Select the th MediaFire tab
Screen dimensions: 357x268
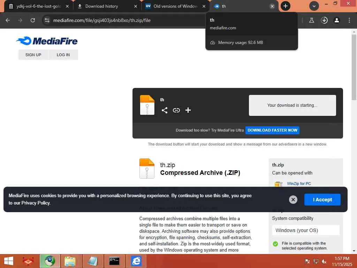[x=241, y=6]
